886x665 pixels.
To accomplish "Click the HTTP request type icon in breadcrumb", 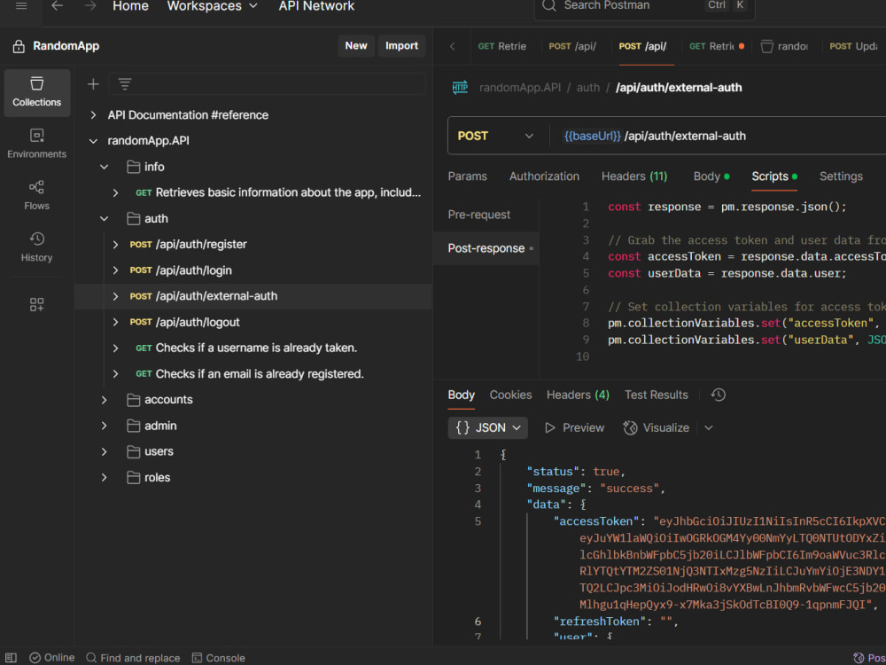I will click(x=460, y=88).
